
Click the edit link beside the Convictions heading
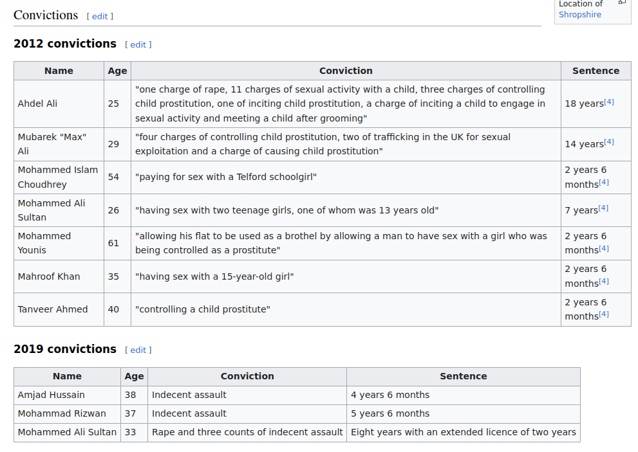[x=100, y=16]
